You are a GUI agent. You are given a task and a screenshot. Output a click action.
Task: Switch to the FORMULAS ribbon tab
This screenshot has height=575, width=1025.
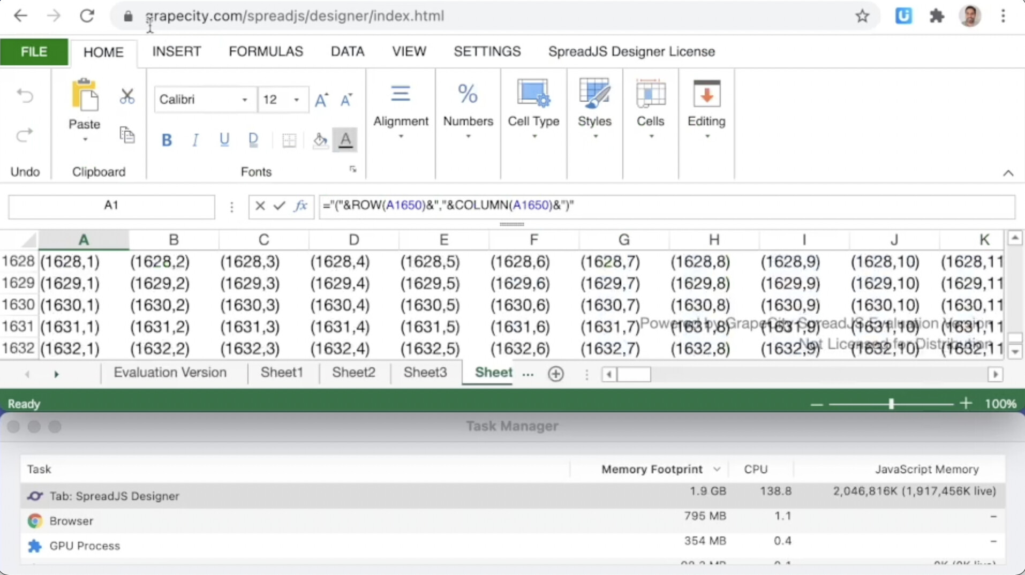(265, 51)
